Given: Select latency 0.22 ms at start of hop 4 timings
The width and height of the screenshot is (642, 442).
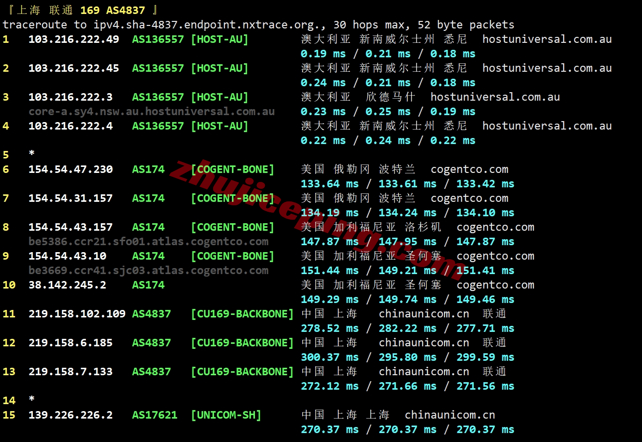Looking at the screenshot, I should click(323, 141).
